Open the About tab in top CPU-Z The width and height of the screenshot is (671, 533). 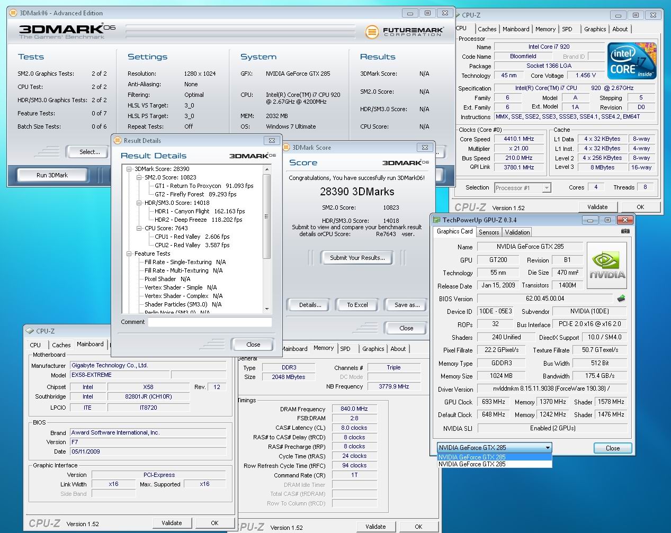click(620, 29)
